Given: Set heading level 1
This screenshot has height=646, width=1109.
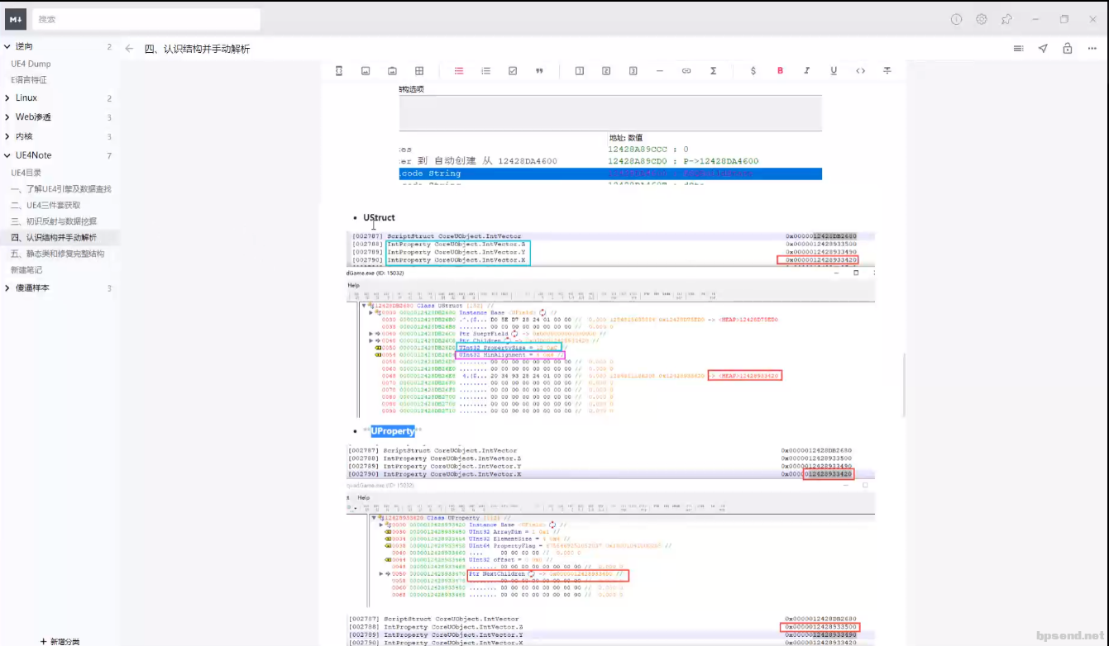Looking at the screenshot, I should point(579,71).
